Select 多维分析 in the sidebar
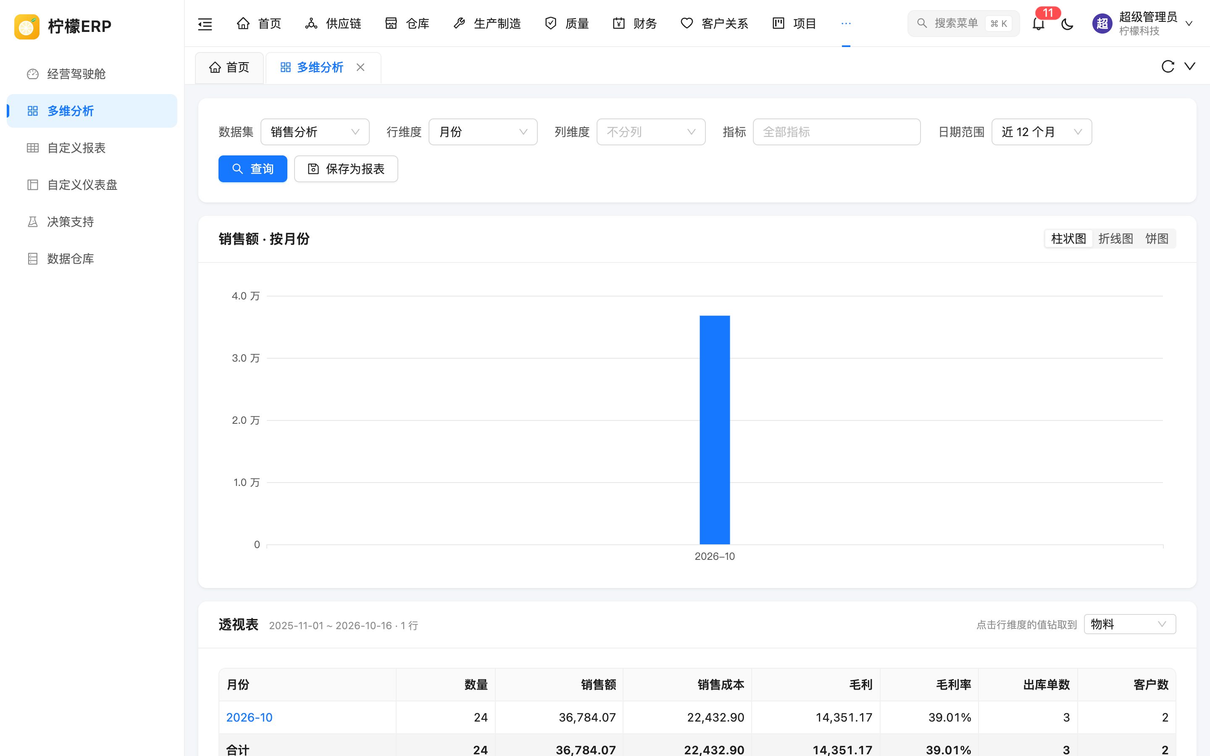Viewport: 1210px width, 756px height. [92, 111]
